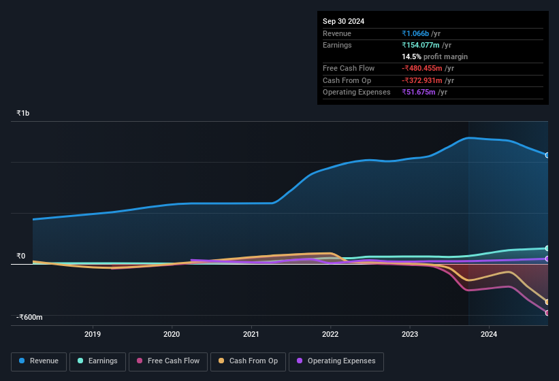This screenshot has height=381, width=559.
Task: Click the Revenue line end marker
Action: [547, 155]
